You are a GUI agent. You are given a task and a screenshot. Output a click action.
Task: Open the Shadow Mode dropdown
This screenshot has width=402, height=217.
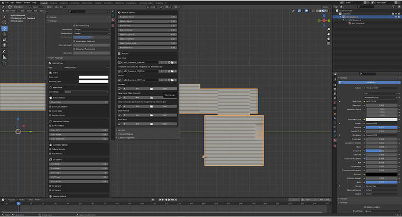tap(91, 34)
